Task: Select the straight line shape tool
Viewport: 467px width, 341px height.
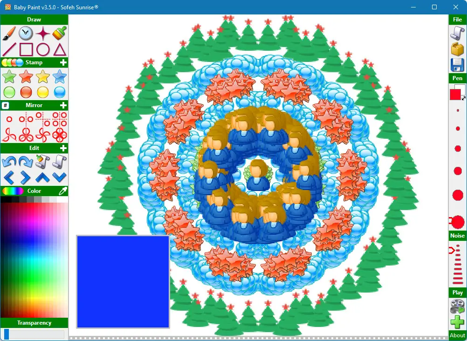Action: (x=9, y=49)
